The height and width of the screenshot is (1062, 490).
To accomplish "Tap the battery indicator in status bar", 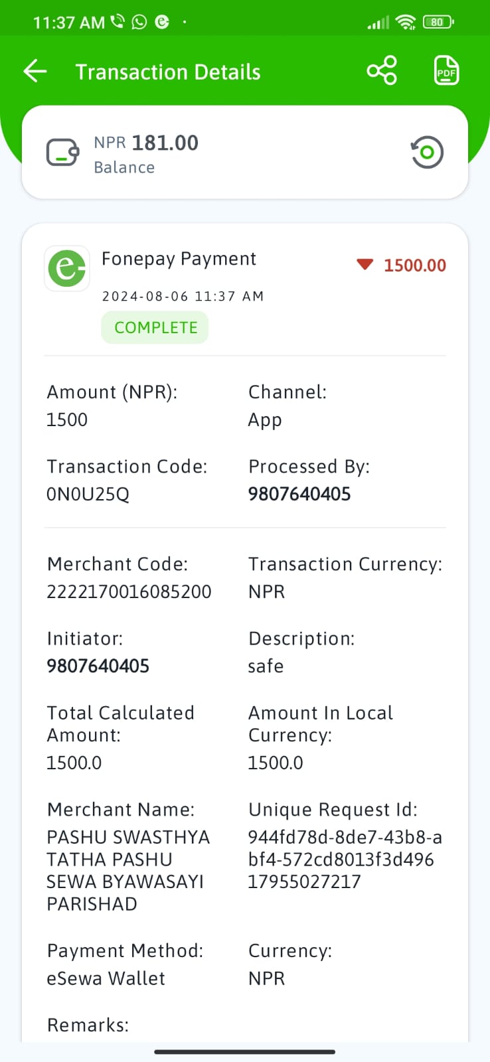I will click(x=438, y=22).
